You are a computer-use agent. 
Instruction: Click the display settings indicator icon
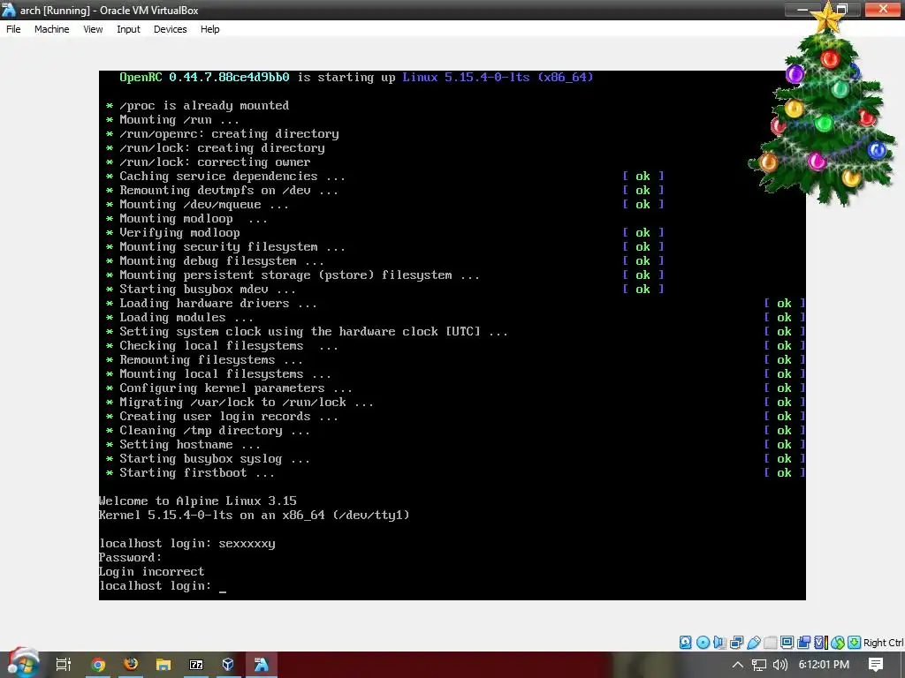click(x=787, y=643)
